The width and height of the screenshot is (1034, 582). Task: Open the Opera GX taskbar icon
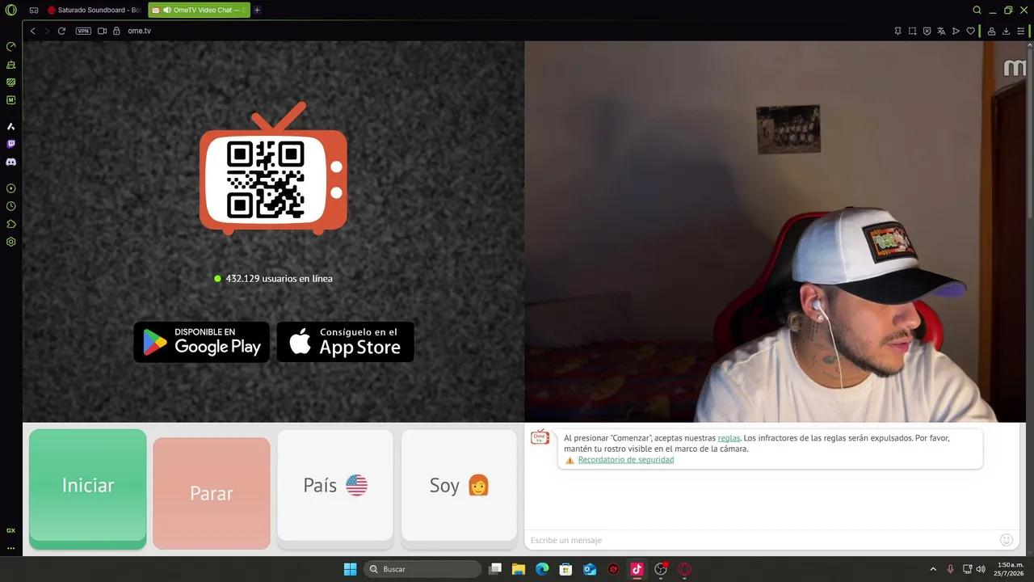pyautogui.click(x=685, y=569)
